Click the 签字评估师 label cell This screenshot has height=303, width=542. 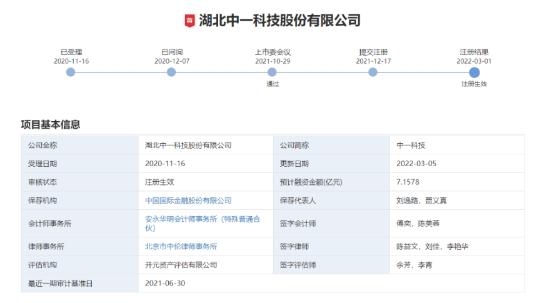coord(331,265)
